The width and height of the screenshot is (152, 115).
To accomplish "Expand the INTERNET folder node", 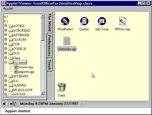I will coord(6,76).
